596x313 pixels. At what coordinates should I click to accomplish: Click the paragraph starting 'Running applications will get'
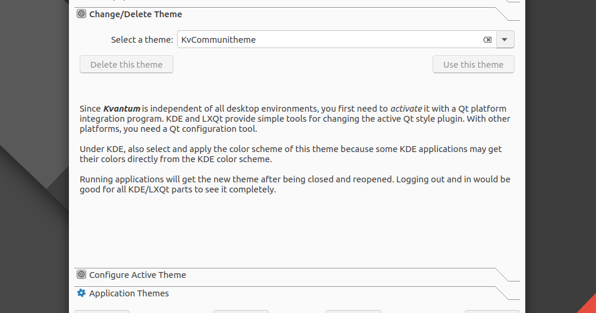(295, 184)
